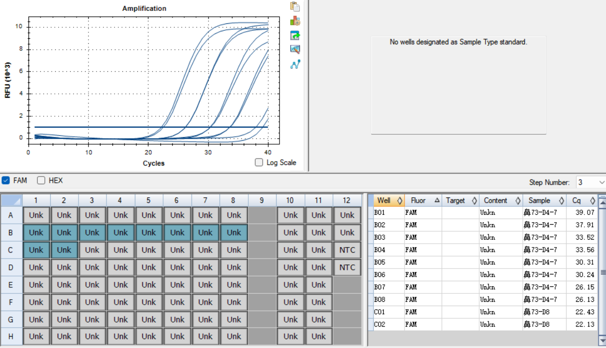Click the Fluor column sort triangle
Image resolution: width=606 pixels, height=348 pixels.
[x=437, y=200]
